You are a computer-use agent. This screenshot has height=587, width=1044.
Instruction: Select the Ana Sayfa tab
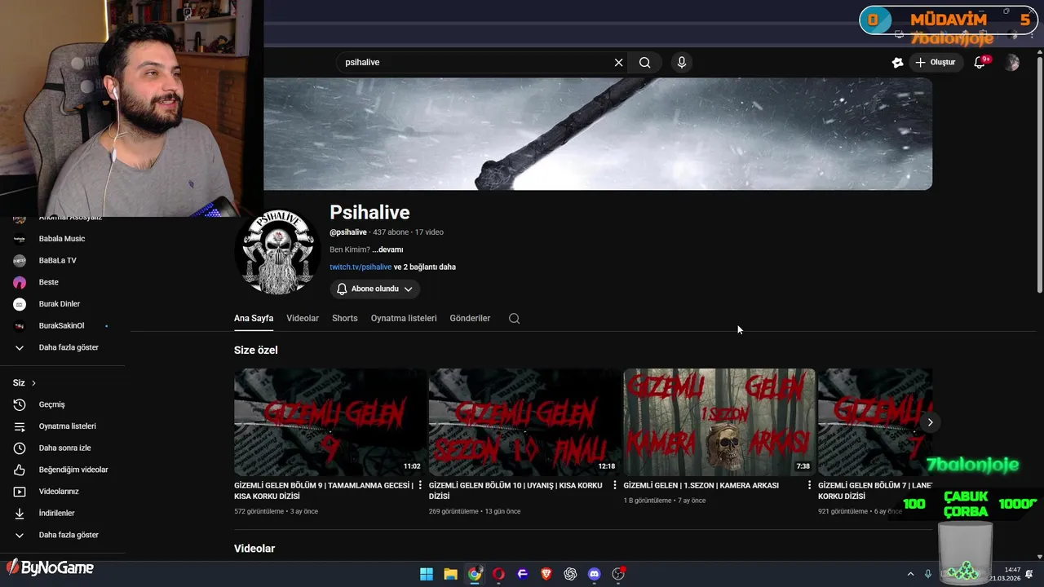pos(254,318)
